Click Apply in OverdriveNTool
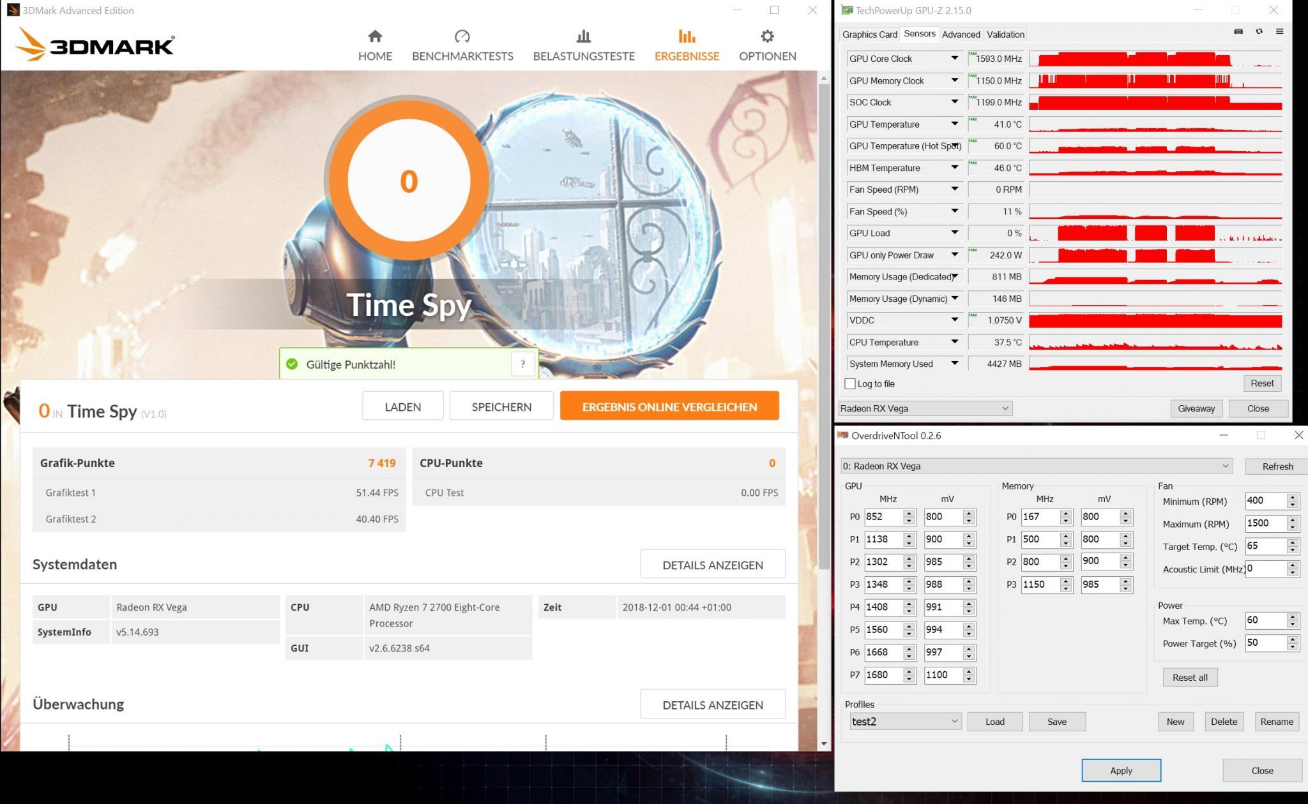The image size is (1308, 804). point(1121,770)
